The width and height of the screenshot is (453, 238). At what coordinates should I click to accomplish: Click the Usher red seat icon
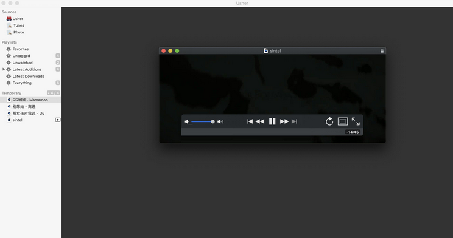9,19
